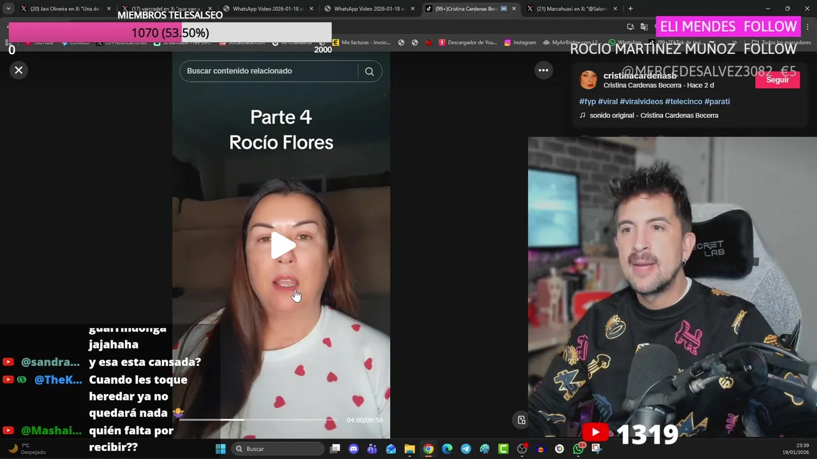Play the video with the center play button
Viewport: 817px width, 459px height.
pyautogui.click(x=283, y=245)
